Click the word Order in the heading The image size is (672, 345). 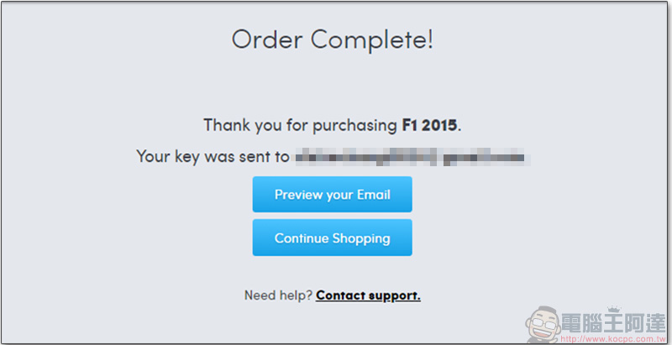click(x=267, y=40)
